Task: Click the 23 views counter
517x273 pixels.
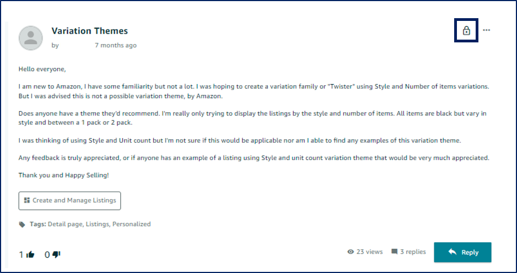Action: [x=370, y=252]
